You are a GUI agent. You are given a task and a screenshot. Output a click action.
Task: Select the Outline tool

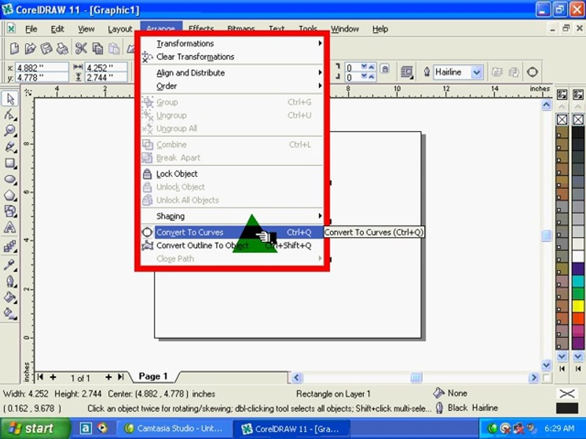coord(10,281)
